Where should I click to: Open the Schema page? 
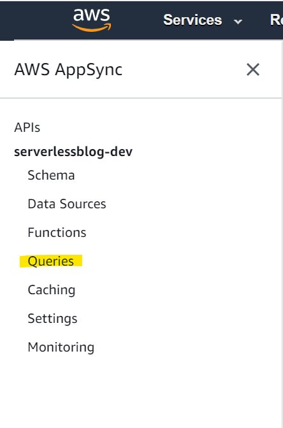[x=51, y=175]
